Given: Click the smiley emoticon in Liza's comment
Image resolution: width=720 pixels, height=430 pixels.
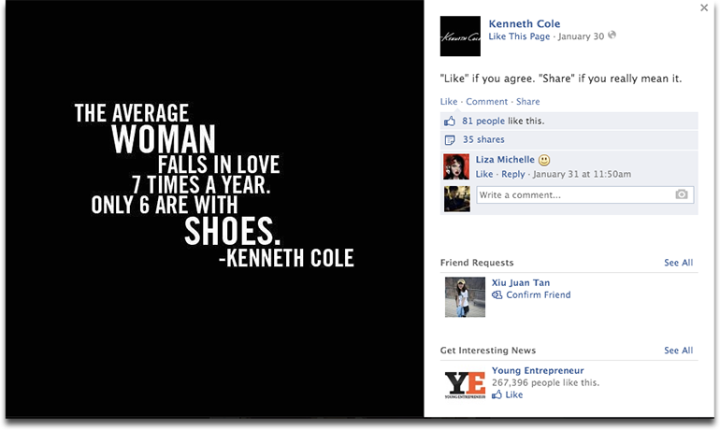Looking at the screenshot, I should click(544, 160).
